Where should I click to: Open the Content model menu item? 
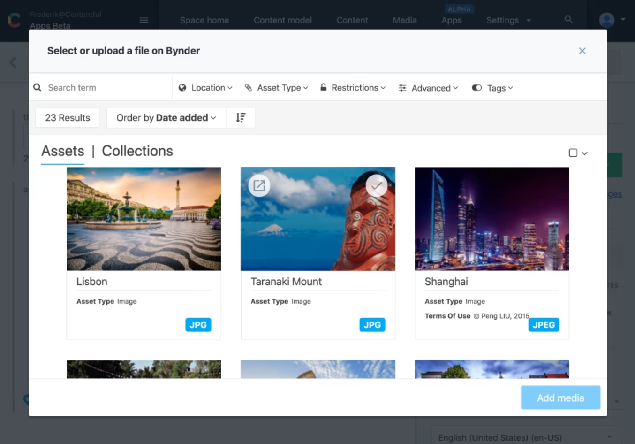(x=282, y=20)
